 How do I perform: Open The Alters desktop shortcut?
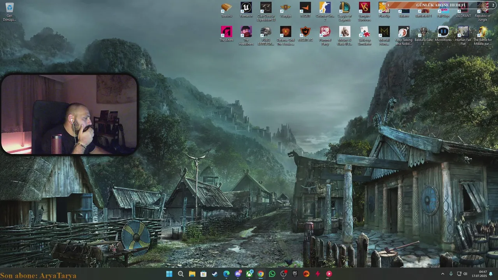click(226, 34)
